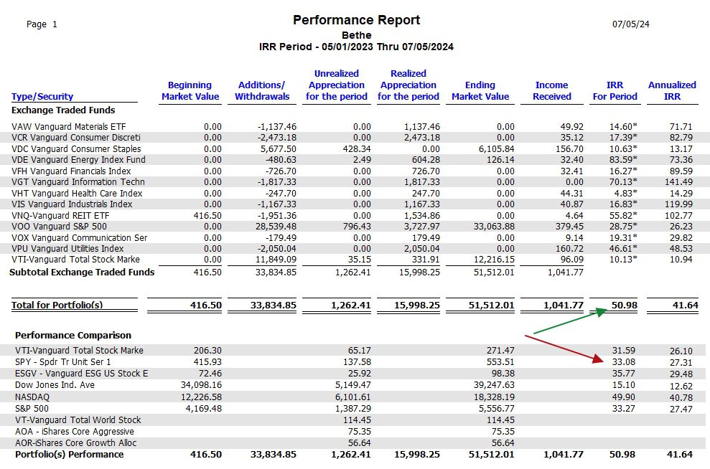Click the Beginning Market Value column header
Image resolution: width=710 pixels, height=469 pixels.
190,90
